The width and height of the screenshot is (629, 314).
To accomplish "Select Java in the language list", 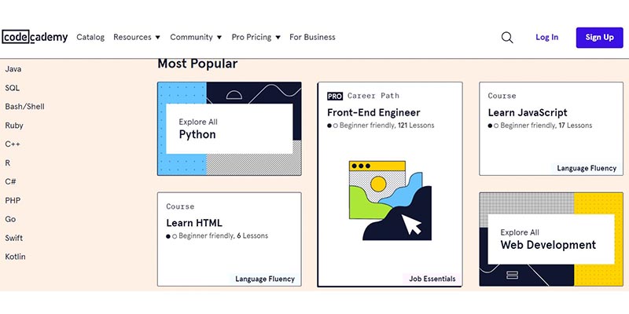I will pos(13,69).
